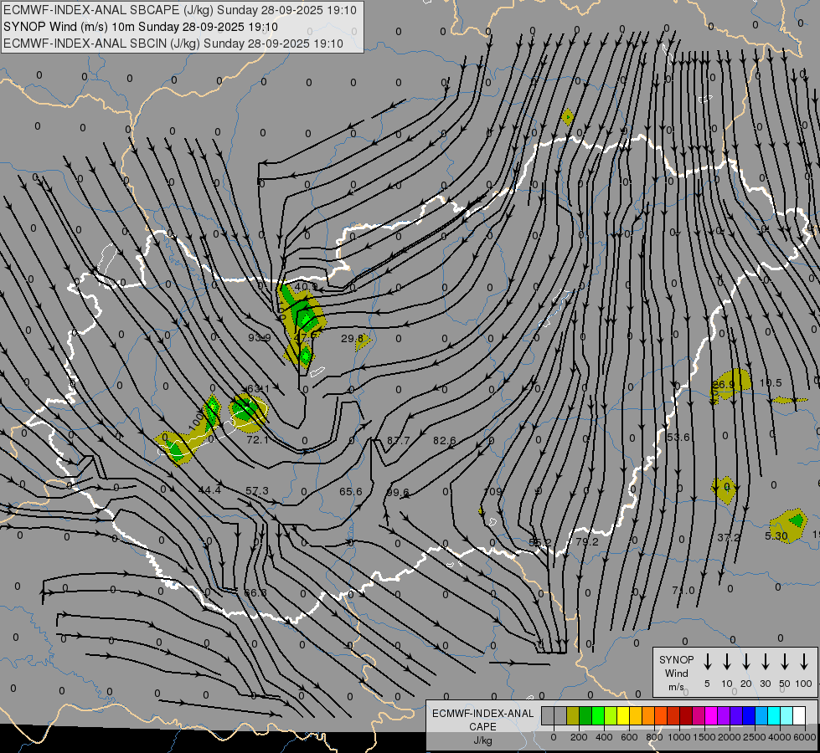Screen dimensions: 820x753
Task: Click the wind arrow above the 30 label
Action: [x=765, y=662]
